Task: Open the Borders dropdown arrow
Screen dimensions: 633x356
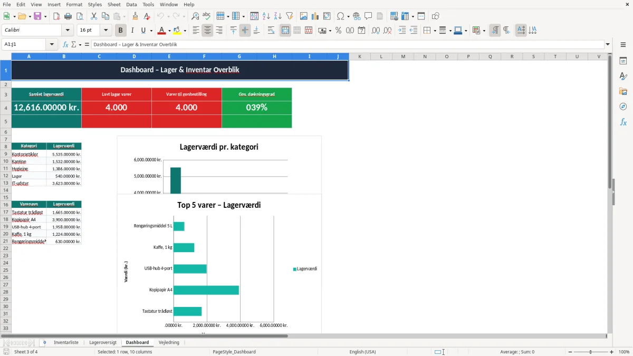Action: pyautogui.click(x=435, y=31)
